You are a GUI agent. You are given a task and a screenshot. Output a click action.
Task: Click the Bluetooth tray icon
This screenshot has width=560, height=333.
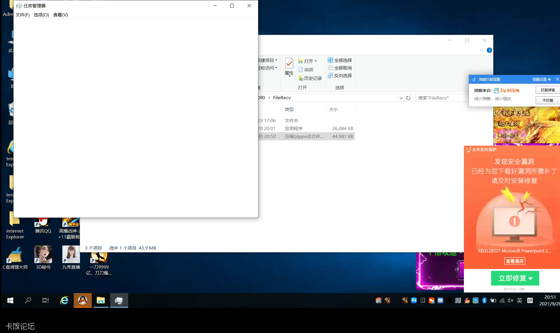484,300
